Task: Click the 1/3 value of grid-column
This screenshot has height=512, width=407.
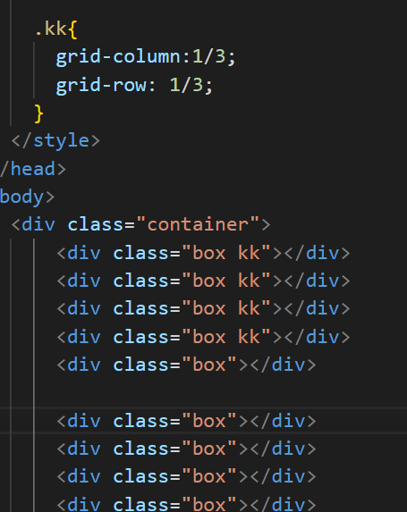Action: (x=209, y=57)
